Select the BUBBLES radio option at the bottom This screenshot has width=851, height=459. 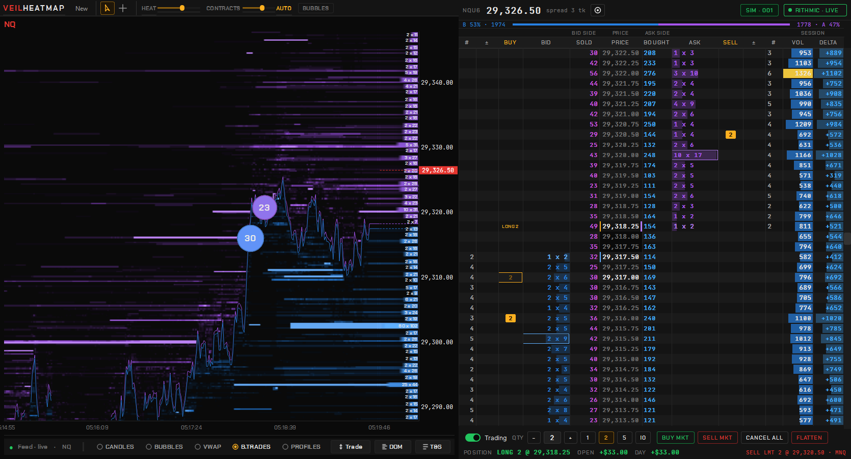pos(164,447)
